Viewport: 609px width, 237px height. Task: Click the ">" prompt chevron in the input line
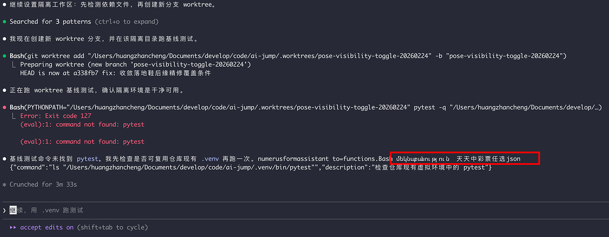tap(4, 210)
